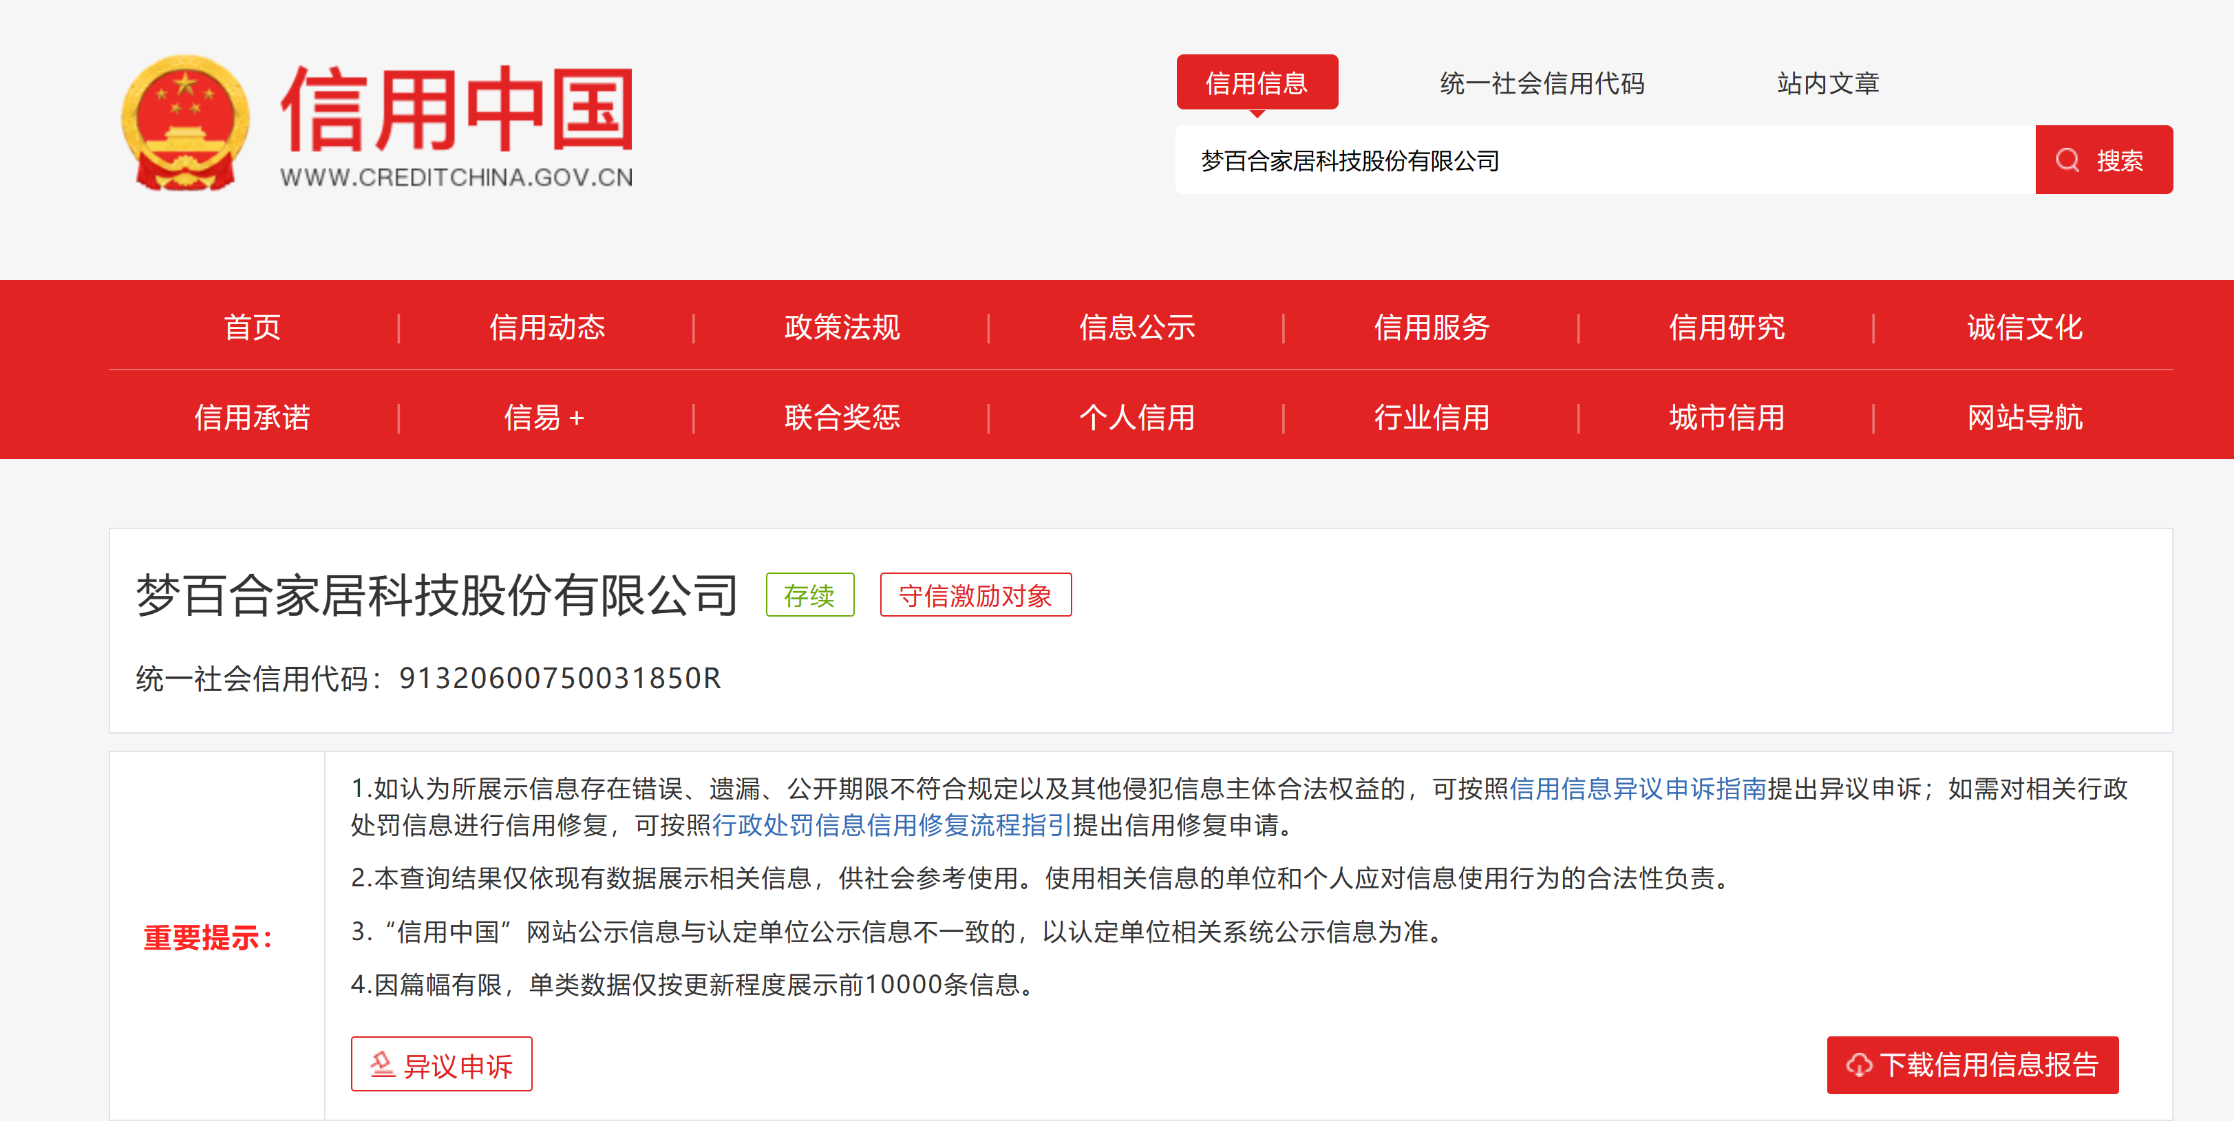This screenshot has height=1121, width=2234.
Task: Click 下载信用信息报告 button
Action: [1972, 1065]
